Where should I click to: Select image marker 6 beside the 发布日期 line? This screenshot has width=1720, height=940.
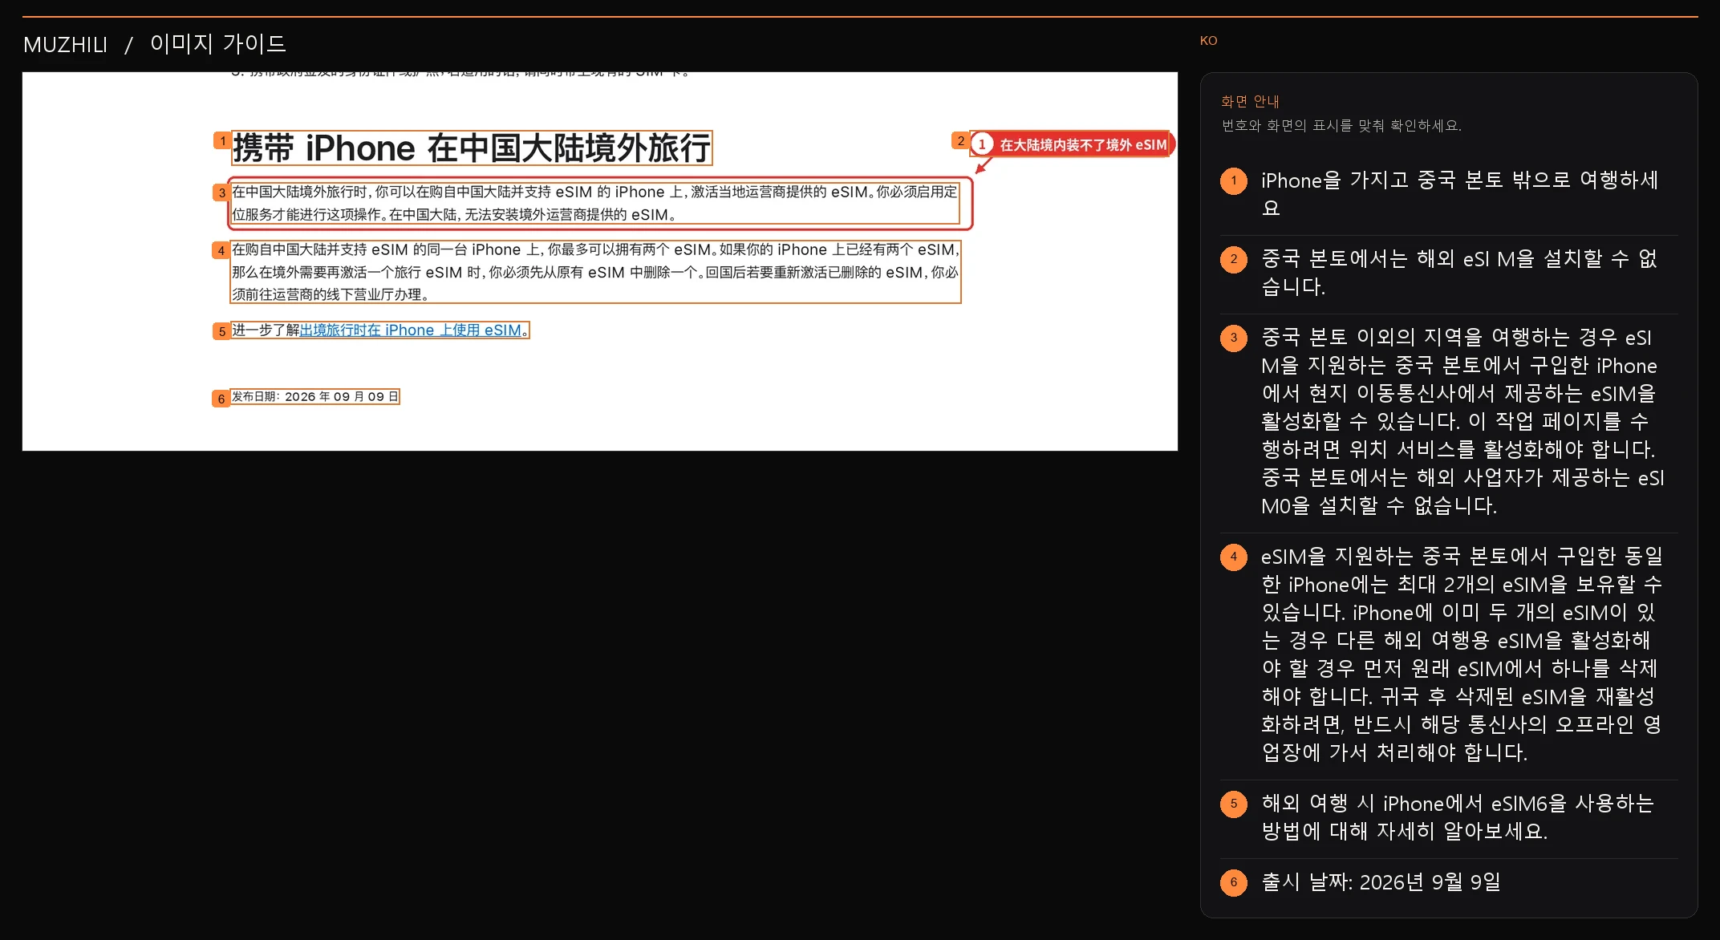point(221,399)
